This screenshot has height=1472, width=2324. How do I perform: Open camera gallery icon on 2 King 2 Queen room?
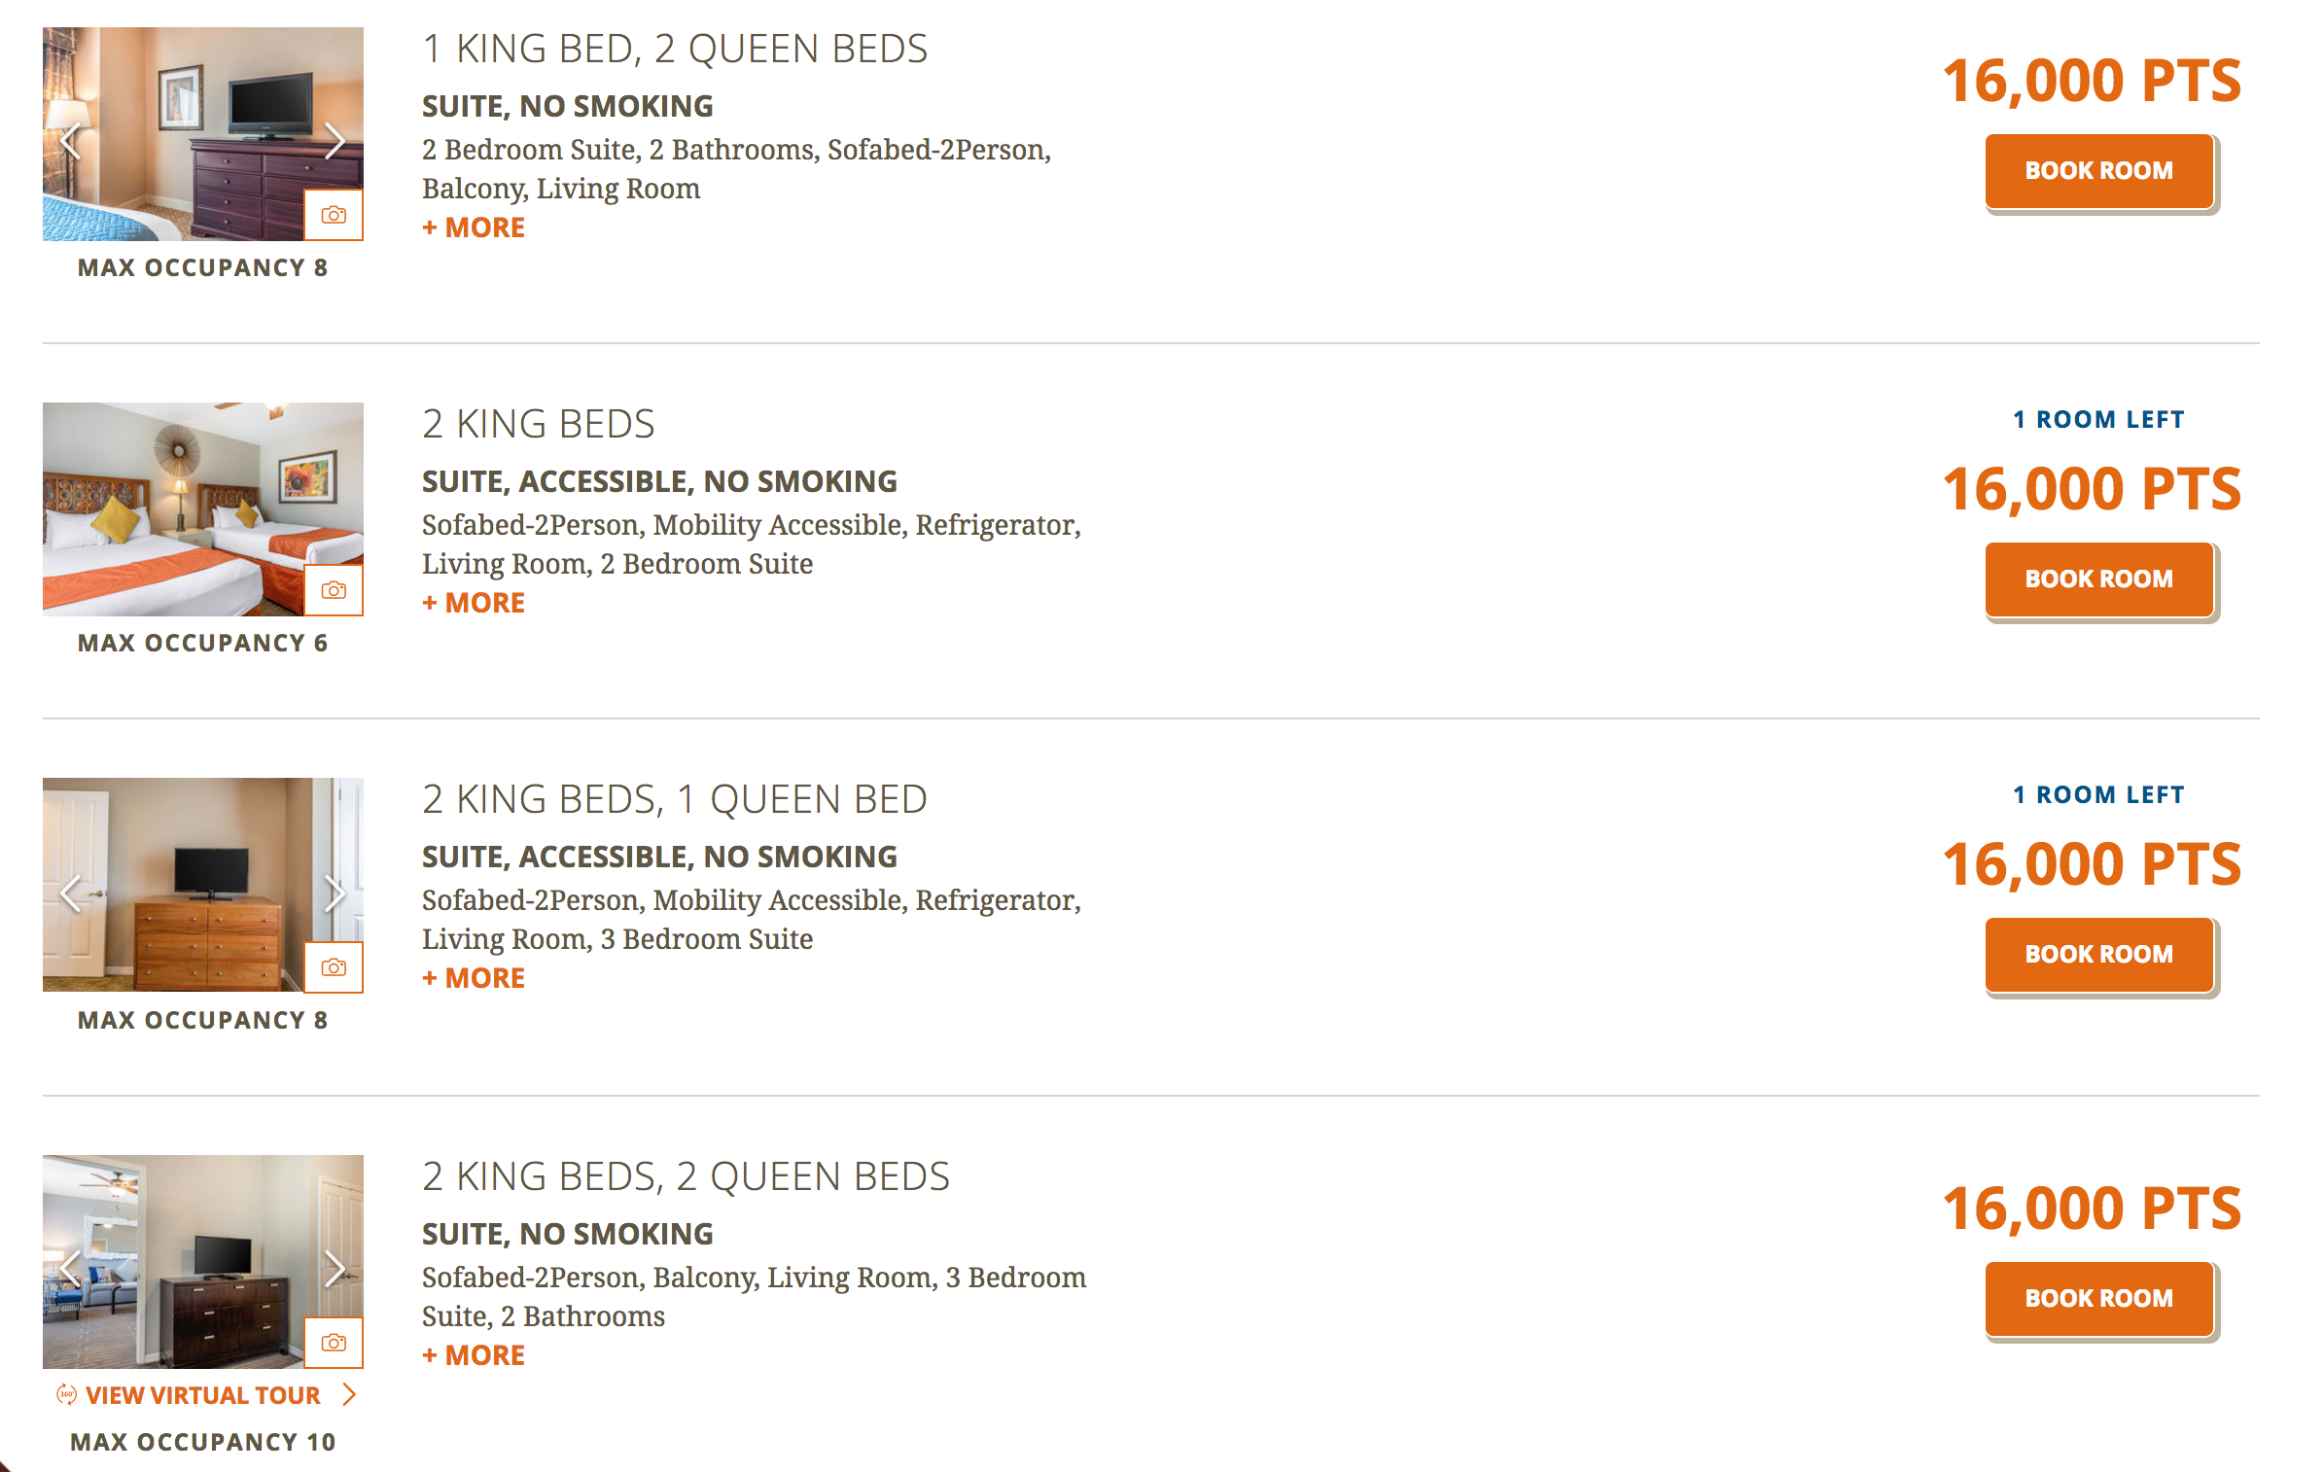(x=334, y=1343)
